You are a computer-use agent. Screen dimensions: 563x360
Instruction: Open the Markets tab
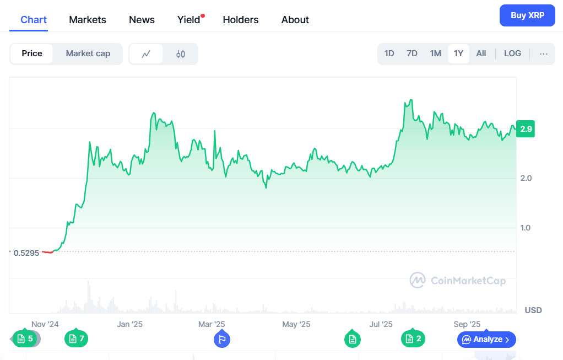click(88, 20)
